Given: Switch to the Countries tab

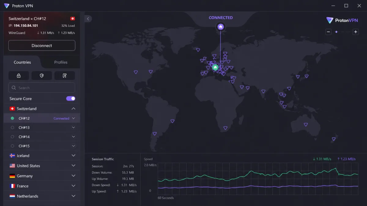Looking at the screenshot, I should click(22, 62).
